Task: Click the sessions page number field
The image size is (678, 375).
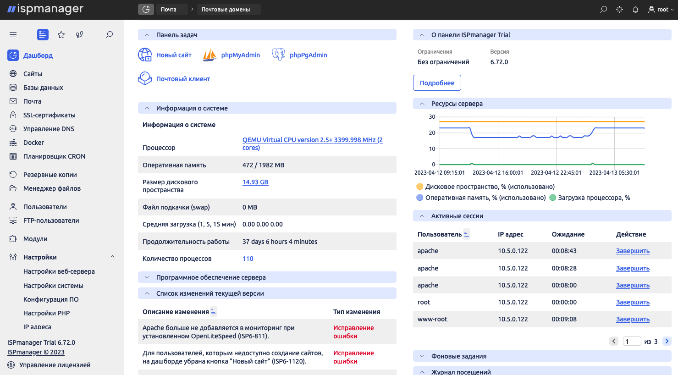Action: click(632, 341)
